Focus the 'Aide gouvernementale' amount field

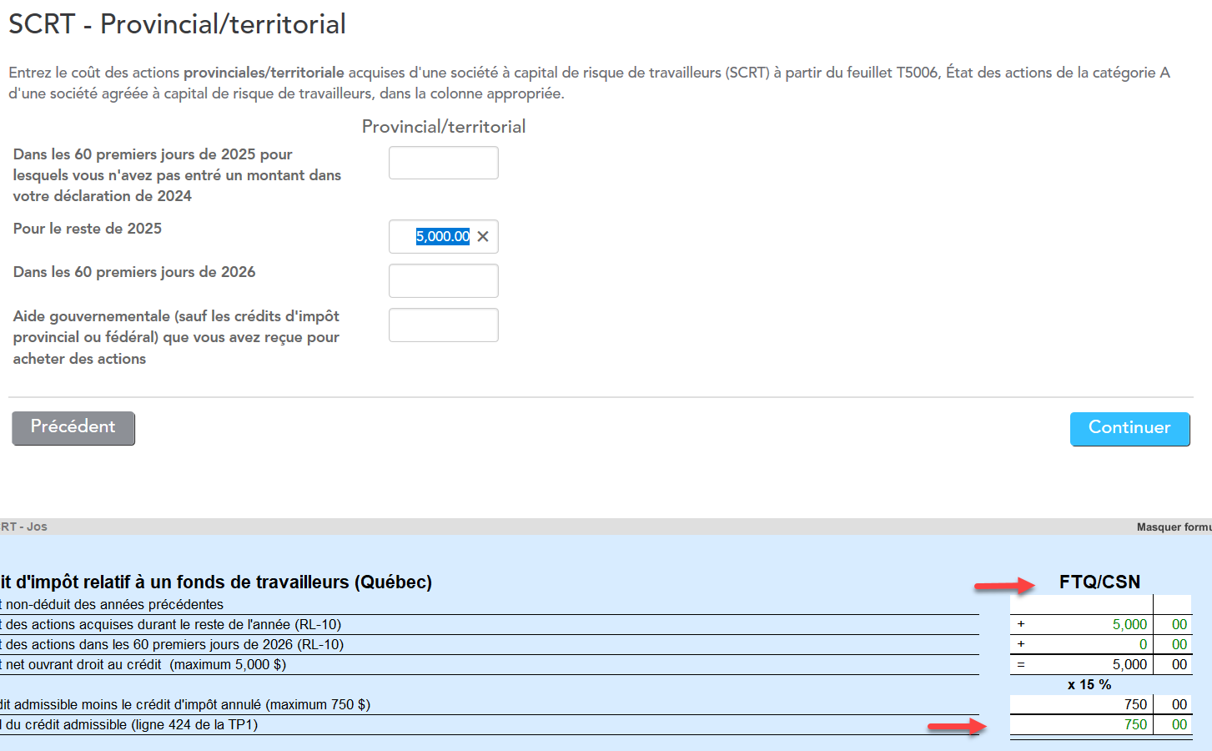(x=444, y=325)
